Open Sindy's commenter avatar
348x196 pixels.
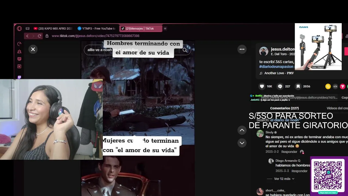(x=260, y=134)
